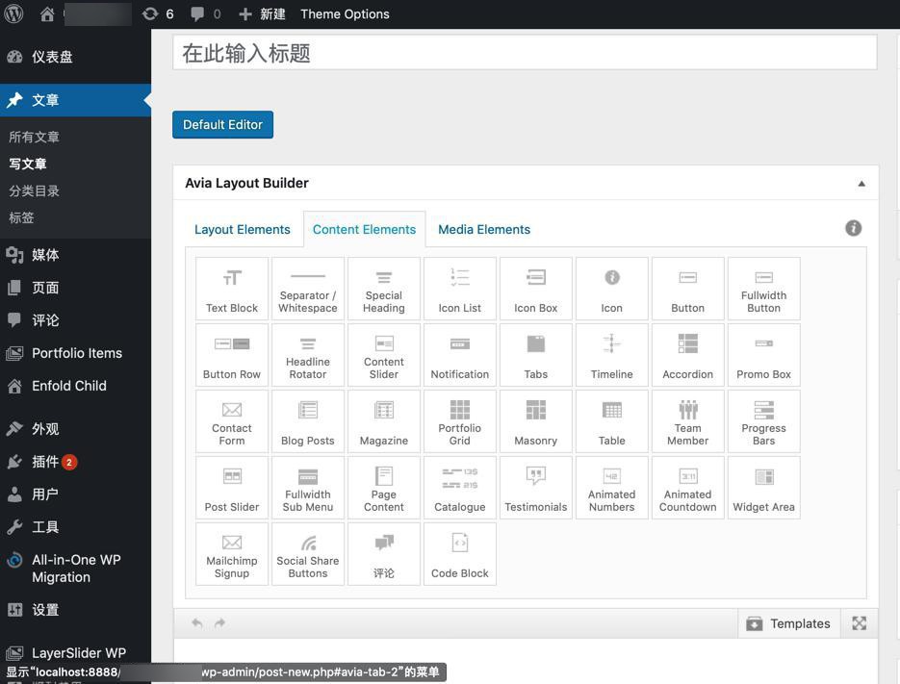Focus the post title input field
This screenshot has width=900, height=684.
(525, 53)
